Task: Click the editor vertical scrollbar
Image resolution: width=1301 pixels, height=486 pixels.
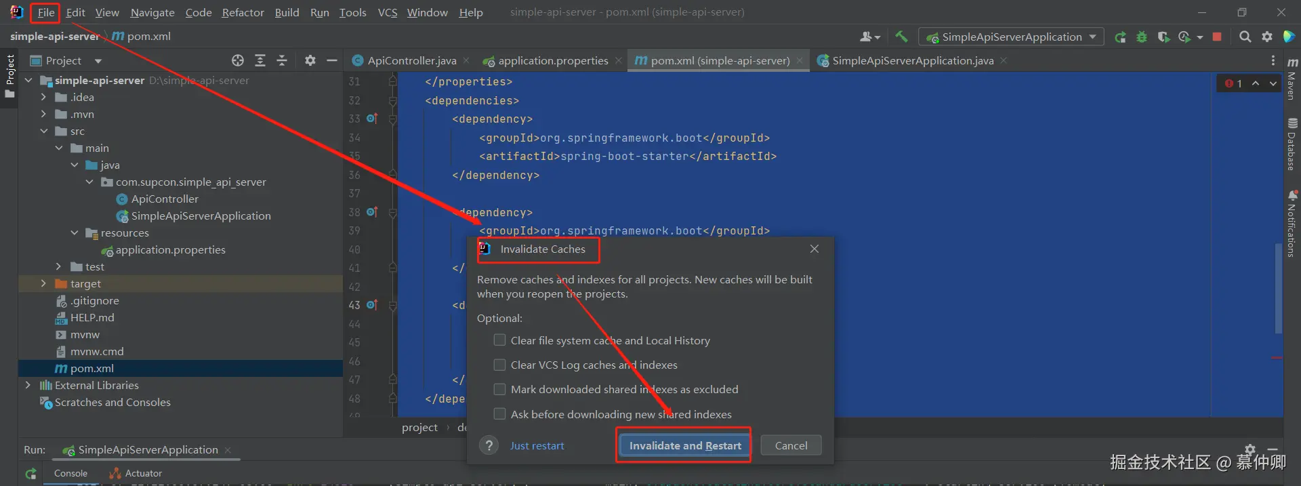Action: (1279, 288)
